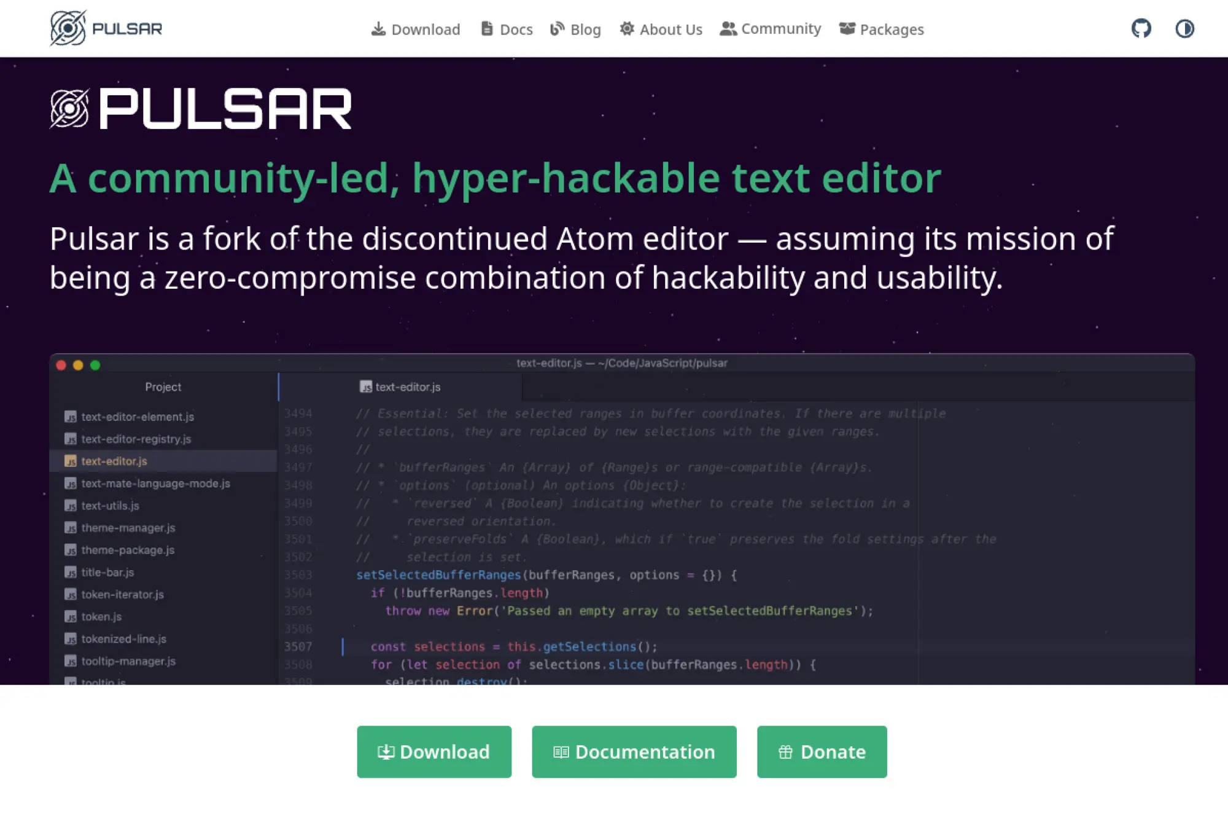The height and width of the screenshot is (819, 1228).
Task: Open the Community menu
Action: pyautogui.click(x=780, y=29)
